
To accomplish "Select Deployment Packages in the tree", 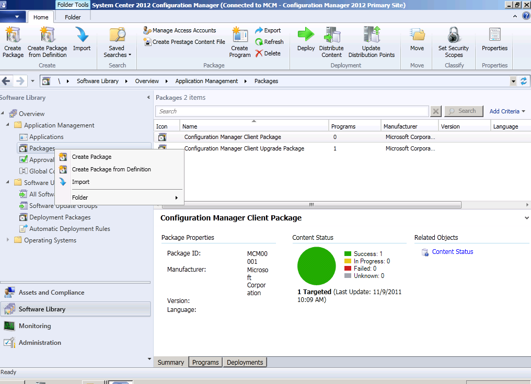I will pyautogui.click(x=60, y=217).
